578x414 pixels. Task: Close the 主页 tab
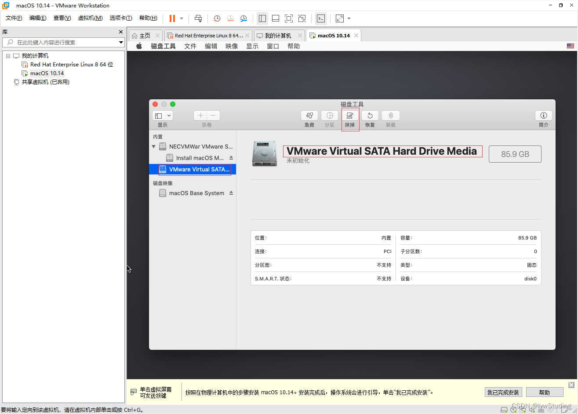(157, 36)
